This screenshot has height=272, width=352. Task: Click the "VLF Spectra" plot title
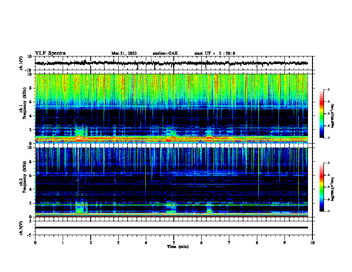(50, 53)
